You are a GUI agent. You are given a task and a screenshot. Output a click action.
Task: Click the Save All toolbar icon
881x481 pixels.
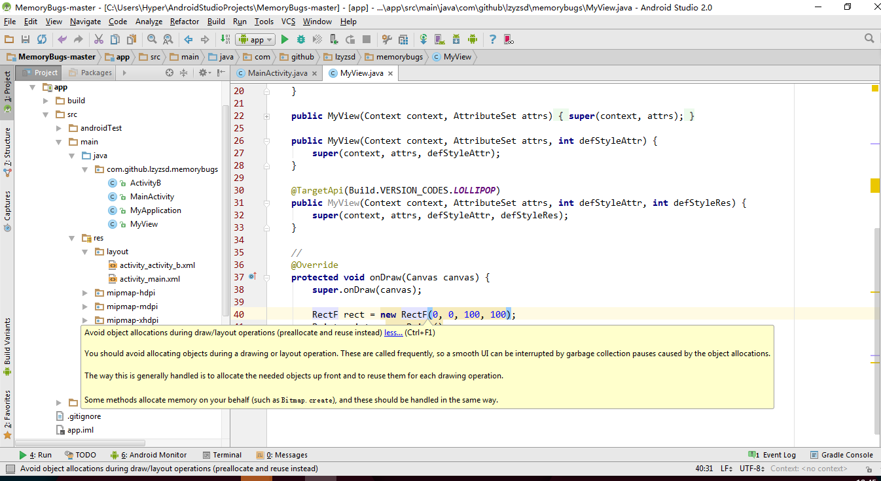tap(26, 39)
